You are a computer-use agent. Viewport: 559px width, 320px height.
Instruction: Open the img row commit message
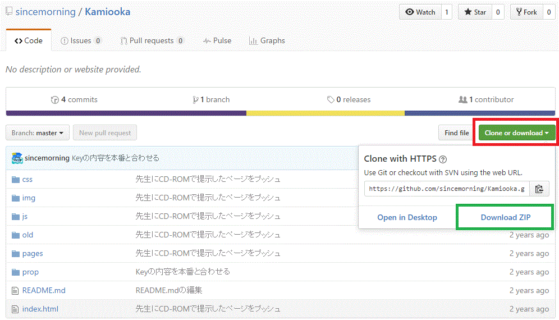(x=208, y=198)
